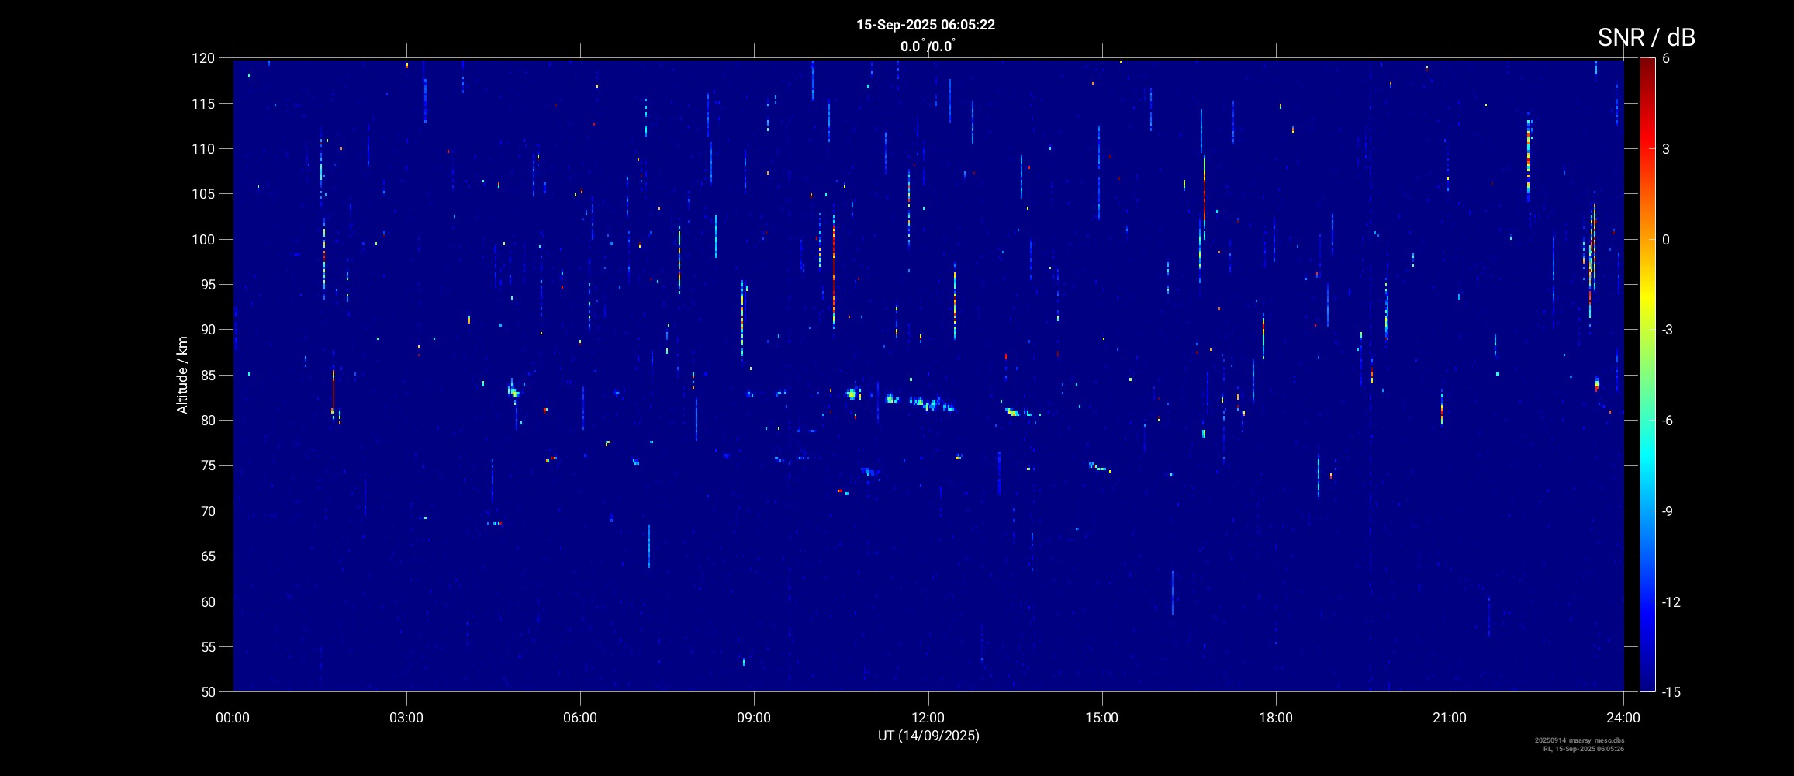Click the plot timestamp title 15-Sep-2025 06:05:22

click(x=925, y=25)
